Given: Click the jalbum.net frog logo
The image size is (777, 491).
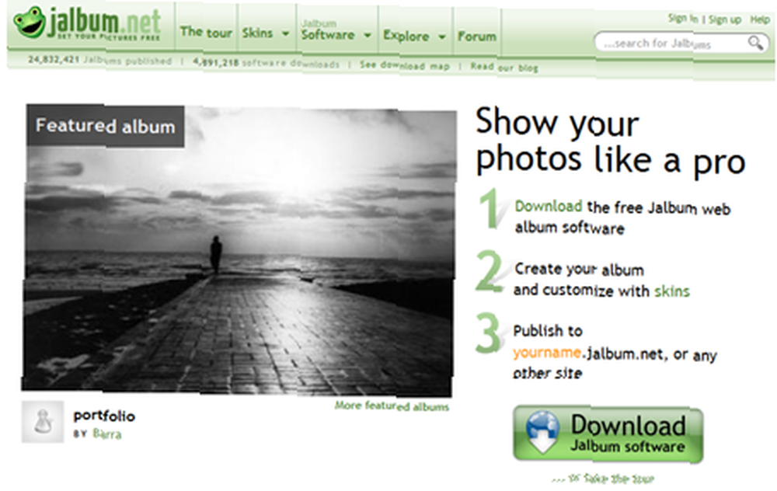Looking at the screenshot, I should click(87, 23).
